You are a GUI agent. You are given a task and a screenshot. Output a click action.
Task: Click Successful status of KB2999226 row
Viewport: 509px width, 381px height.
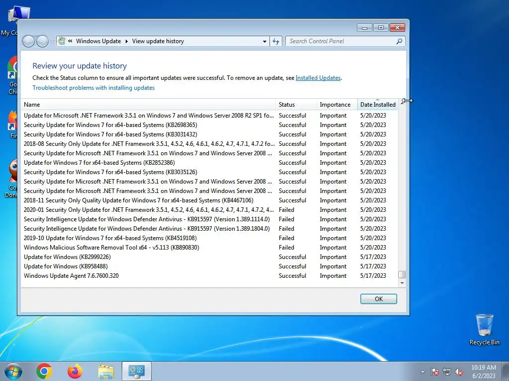pos(292,257)
